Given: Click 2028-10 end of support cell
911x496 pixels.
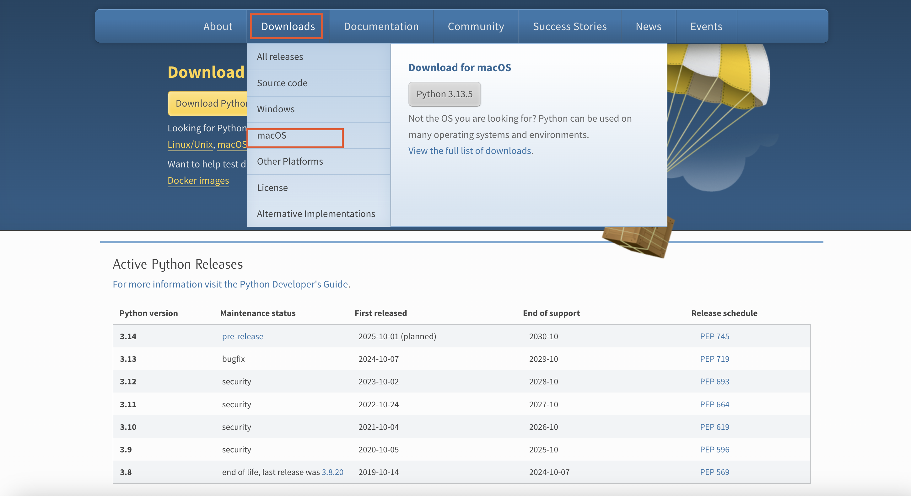Looking at the screenshot, I should (544, 382).
